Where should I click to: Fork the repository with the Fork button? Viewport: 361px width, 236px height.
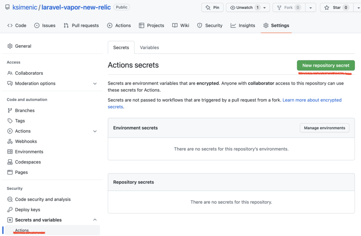click(x=289, y=8)
